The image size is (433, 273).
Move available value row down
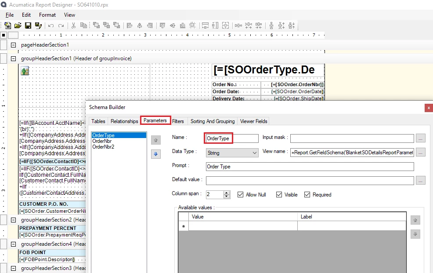pyautogui.click(x=415, y=234)
